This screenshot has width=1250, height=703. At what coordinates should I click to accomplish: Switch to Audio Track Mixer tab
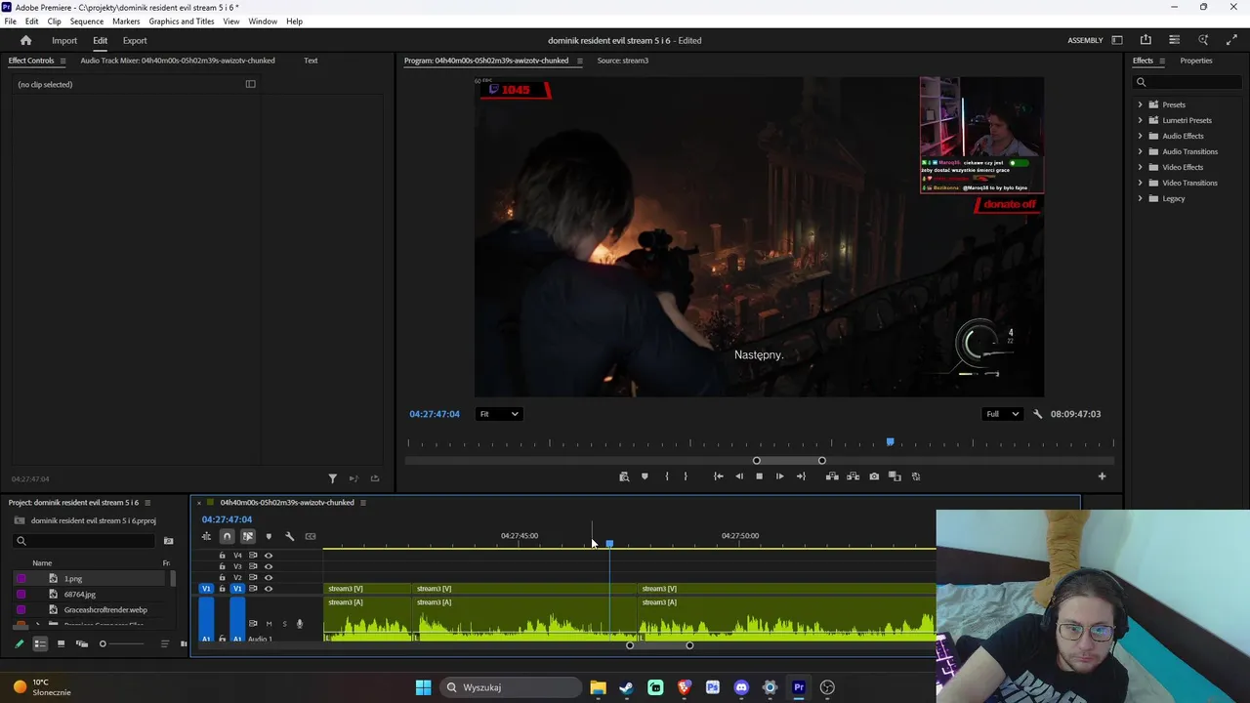click(177, 61)
